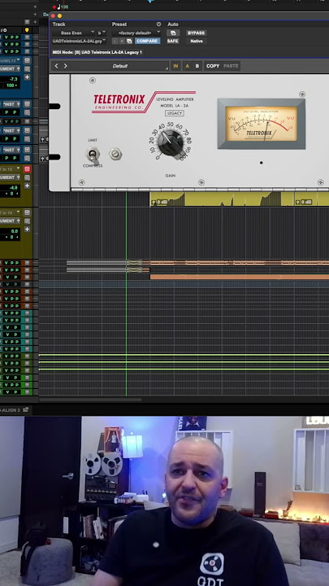Image resolution: width=329 pixels, height=586 pixels.
Task: Flip the LIMIT/COMPRESS switch on LA-2A
Action: pyautogui.click(x=92, y=154)
